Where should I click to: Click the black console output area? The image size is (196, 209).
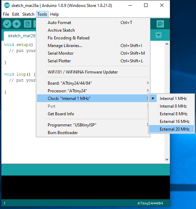(86, 187)
